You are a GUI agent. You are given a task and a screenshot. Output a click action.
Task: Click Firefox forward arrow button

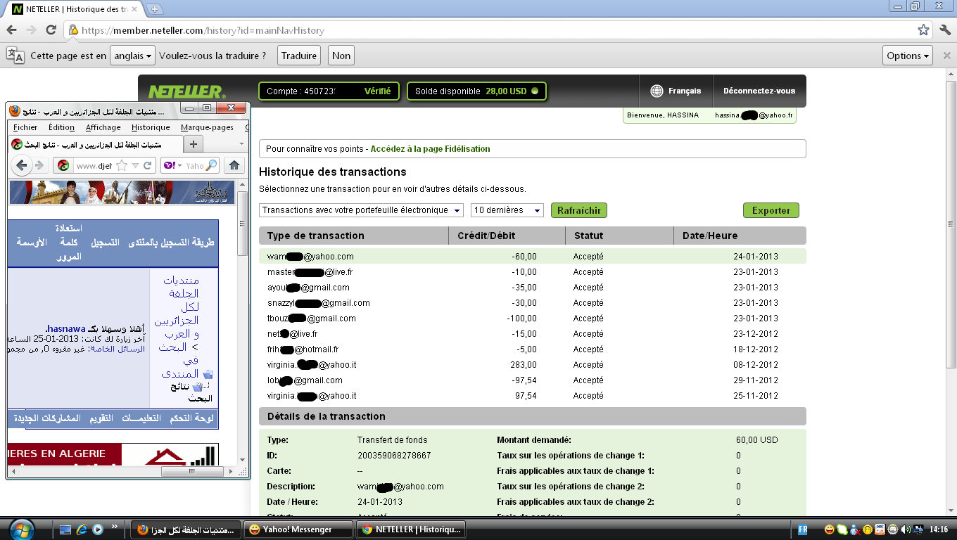click(40, 165)
